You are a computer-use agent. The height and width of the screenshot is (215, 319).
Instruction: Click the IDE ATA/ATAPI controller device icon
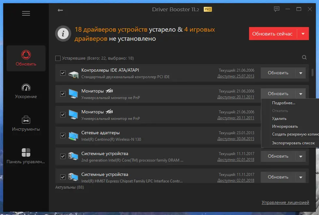74,74
